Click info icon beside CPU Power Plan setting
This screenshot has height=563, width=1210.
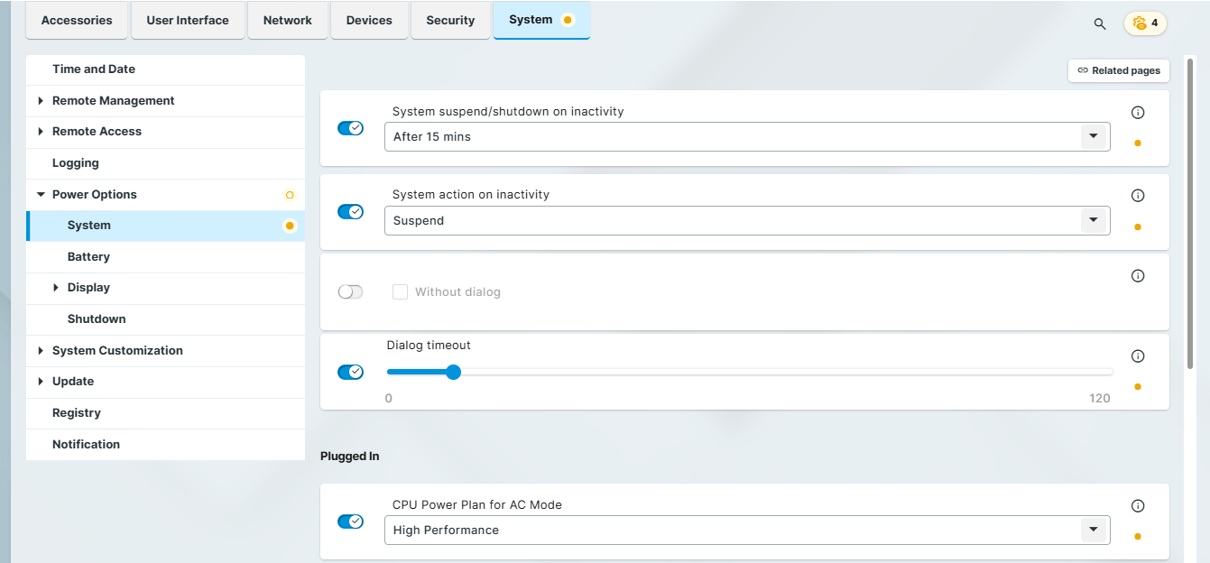(x=1138, y=506)
